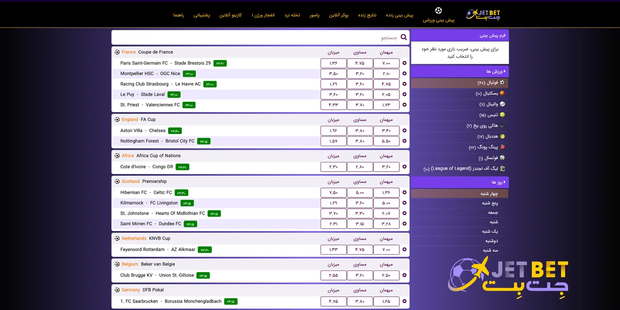The image size is (620, 310).
Task: Bet on guest odds for Saarbrucken - Monchengladbach
Action: tap(386, 301)
